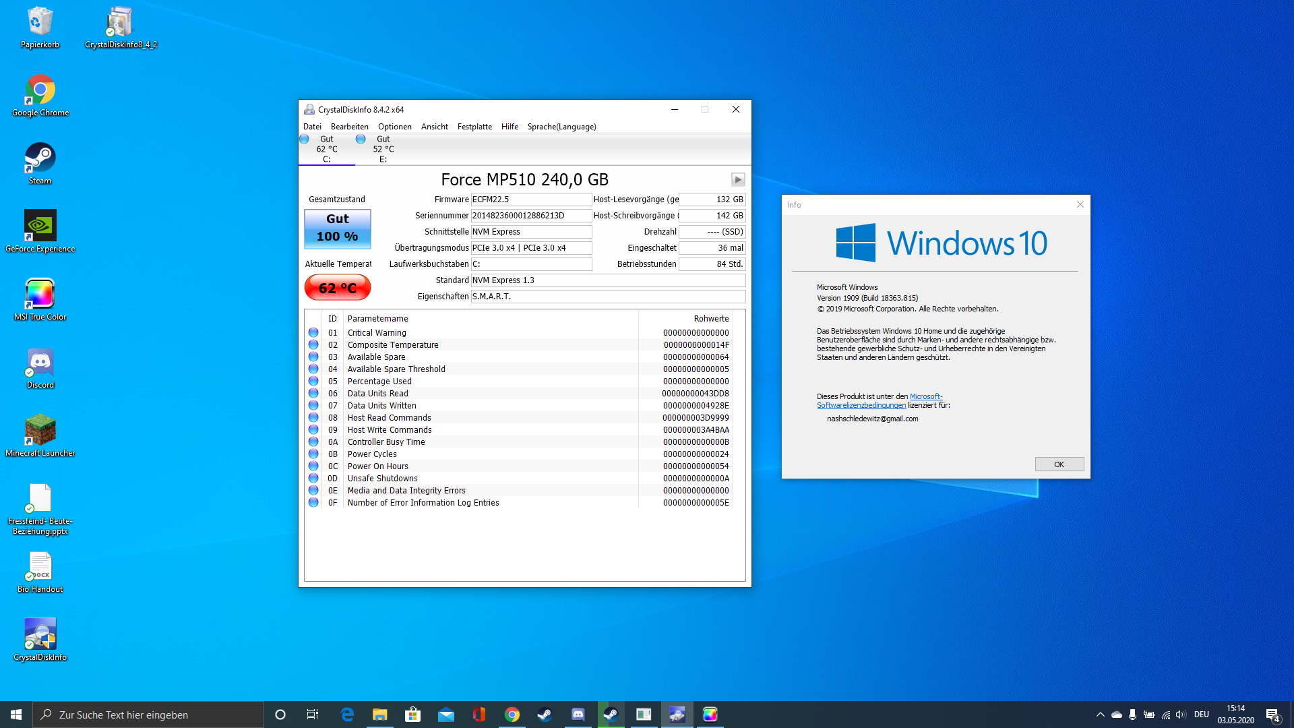Open the Ansicht menu
1294x728 pixels.
(434, 127)
